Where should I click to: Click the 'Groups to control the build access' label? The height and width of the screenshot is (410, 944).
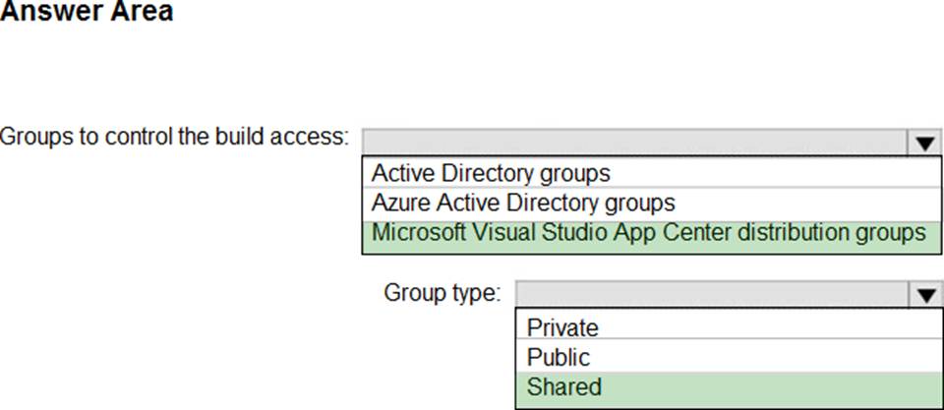(174, 136)
